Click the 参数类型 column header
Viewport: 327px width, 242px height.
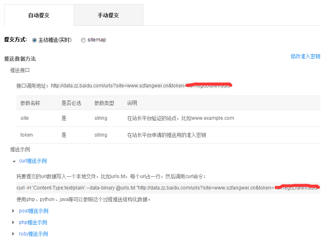[x=104, y=103]
